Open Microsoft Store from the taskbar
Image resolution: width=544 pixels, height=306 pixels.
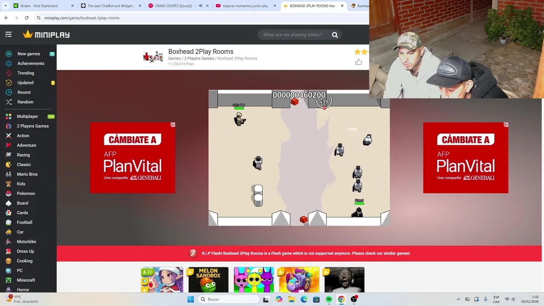(x=316, y=299)
